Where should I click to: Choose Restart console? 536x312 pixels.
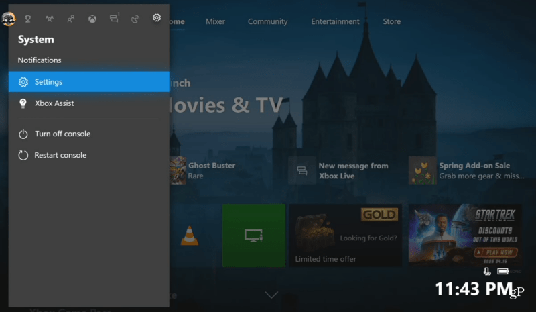pyautogui.click(x=89, y=155)
